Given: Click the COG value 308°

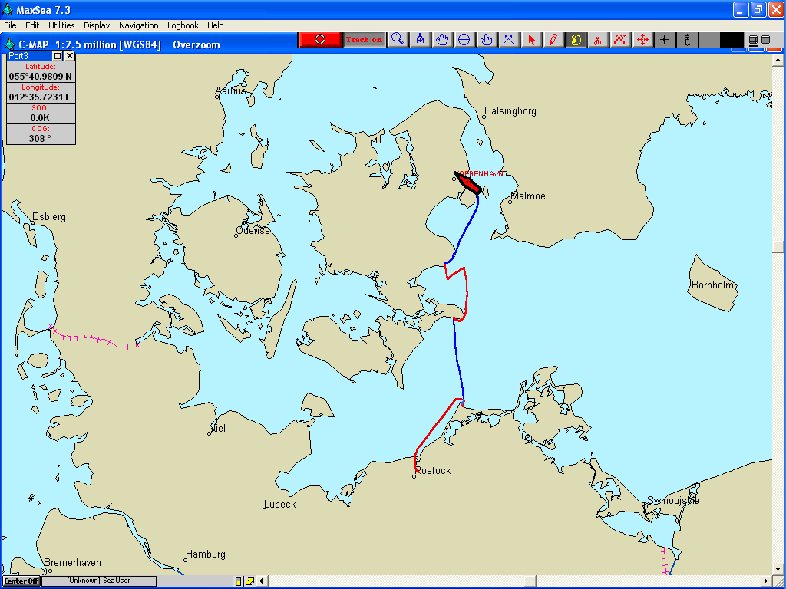Looking at the screenshot, I should coord(40,138).
